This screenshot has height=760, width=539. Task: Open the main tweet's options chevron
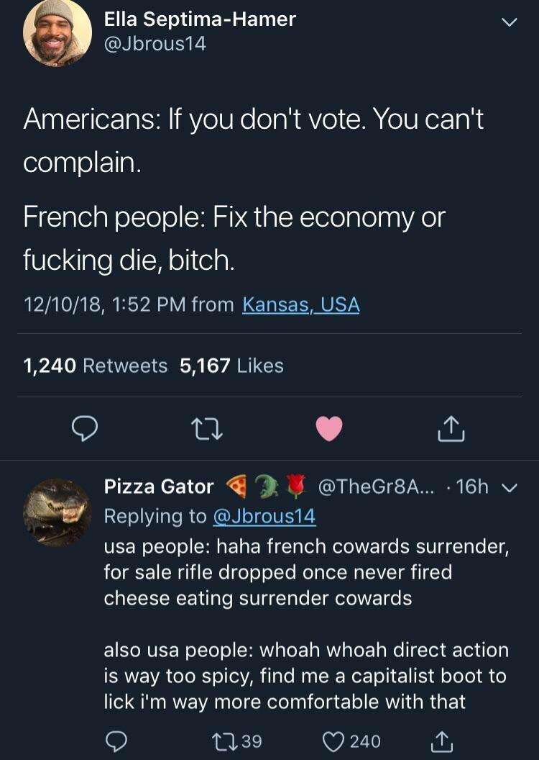[512, 22]
